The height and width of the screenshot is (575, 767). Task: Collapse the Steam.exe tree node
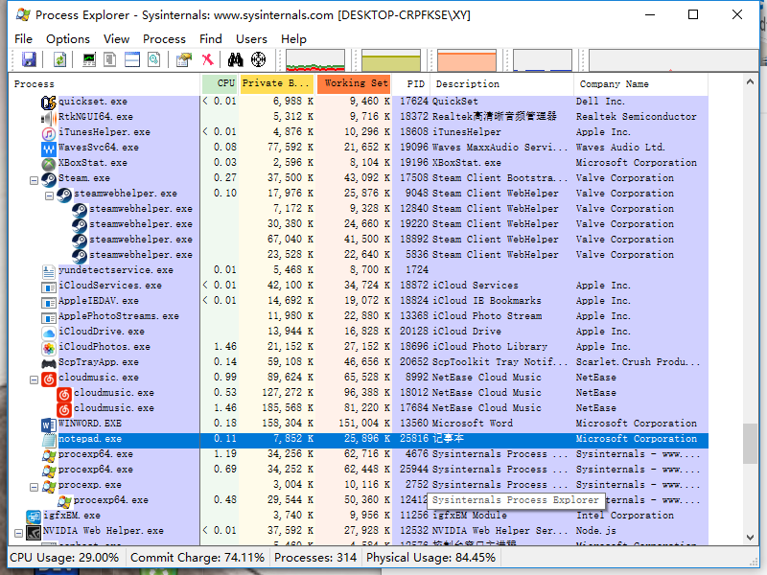pyautogui.click(x=34, y=181)
